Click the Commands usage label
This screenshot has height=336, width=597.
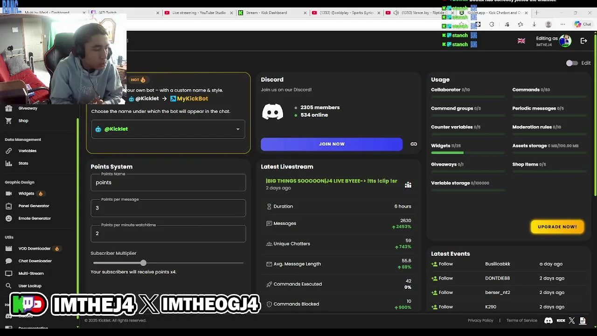531,90
